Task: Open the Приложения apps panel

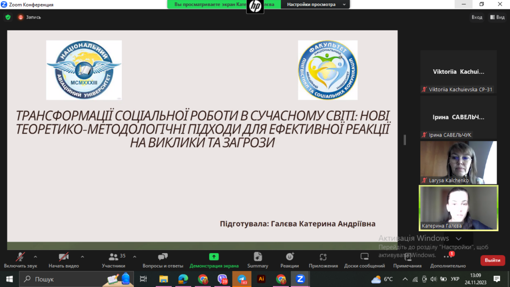Action: pos(323,259)
